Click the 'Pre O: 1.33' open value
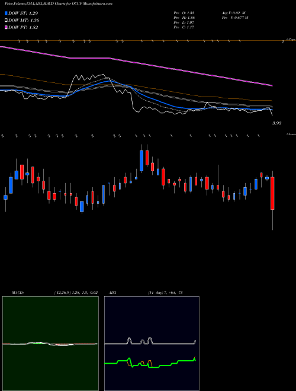The height and width of the screenshot is (391, 296). point(184,13)
